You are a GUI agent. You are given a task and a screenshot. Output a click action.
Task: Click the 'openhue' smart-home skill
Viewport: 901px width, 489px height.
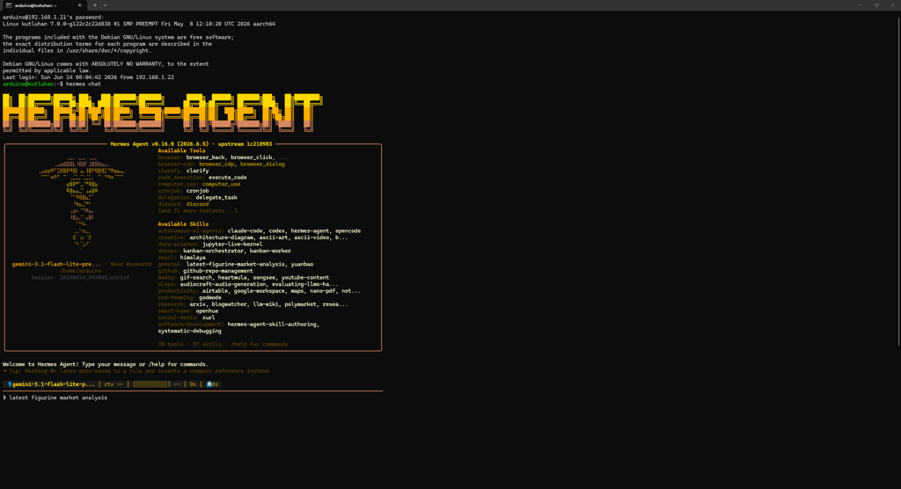tap(207, 310)
